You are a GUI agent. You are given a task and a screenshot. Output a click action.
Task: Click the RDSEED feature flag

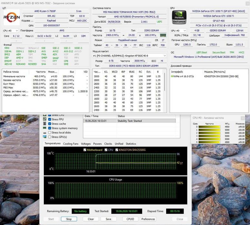click(32, 64)
